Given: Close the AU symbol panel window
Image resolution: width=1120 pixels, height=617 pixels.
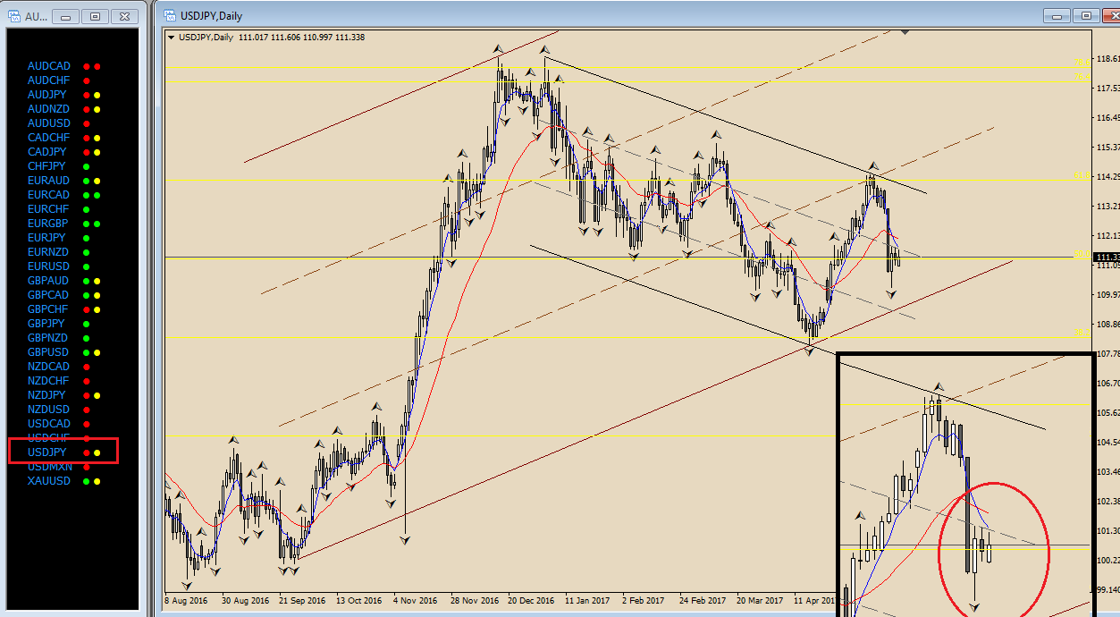Looking at the screenshot, I should (x=126, y=16).
